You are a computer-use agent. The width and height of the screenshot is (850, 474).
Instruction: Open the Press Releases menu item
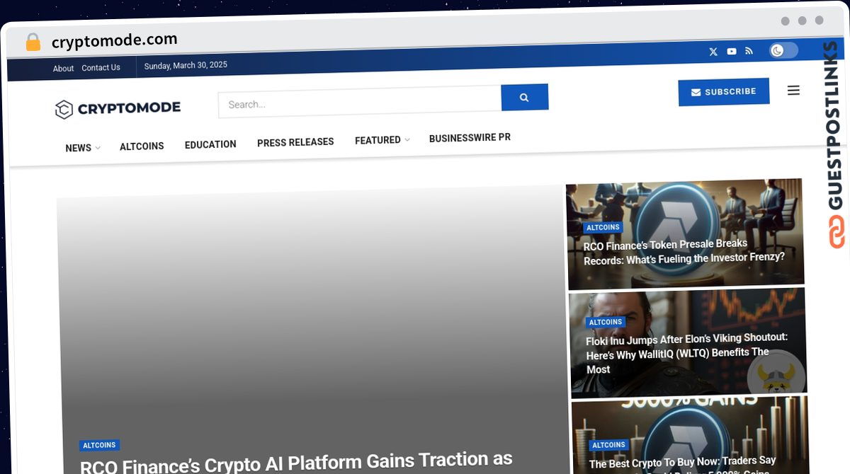[295, 142]
